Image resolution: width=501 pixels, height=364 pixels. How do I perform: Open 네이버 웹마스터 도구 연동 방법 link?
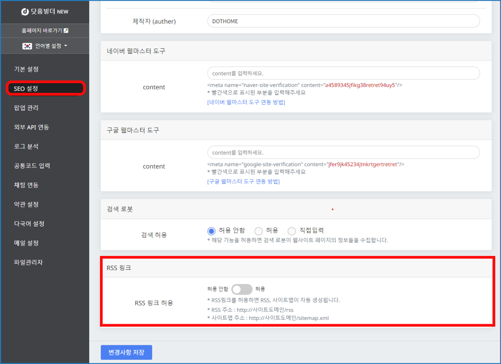(246, 102)
